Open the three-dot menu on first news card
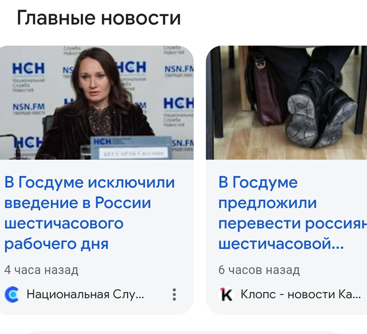Screen dimensions: 367x334 pyautogui.click(x=174, y=295)
